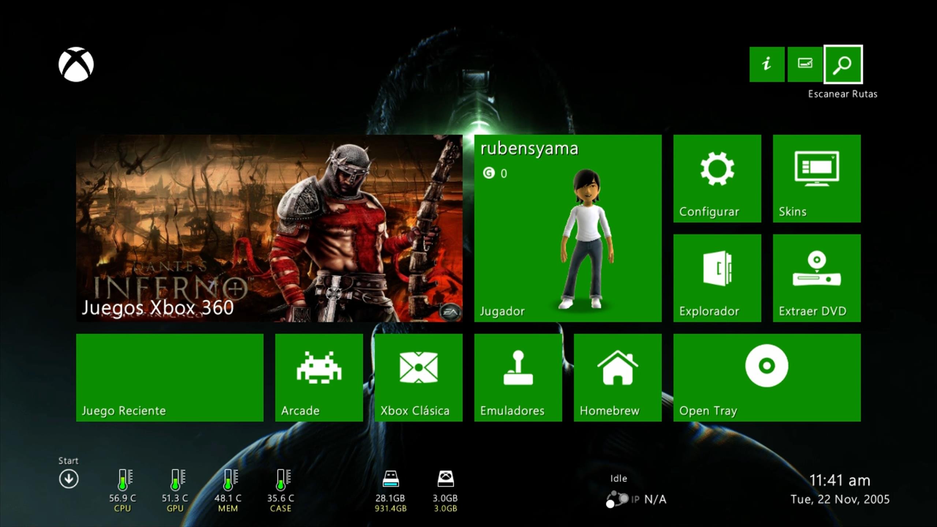Open the Xbox Clásica tile
Viewport: 937px width, 527px height.
click(x=419, y=378)
